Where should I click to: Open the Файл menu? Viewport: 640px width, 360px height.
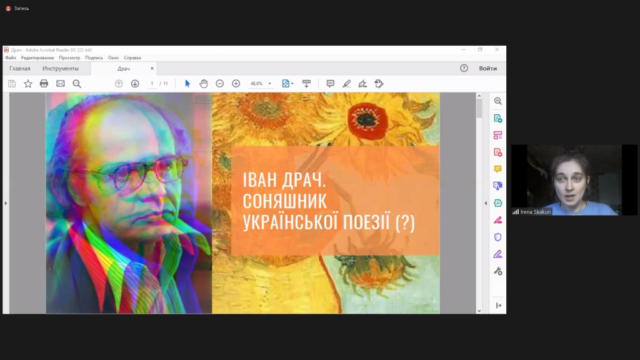[11, 58]
